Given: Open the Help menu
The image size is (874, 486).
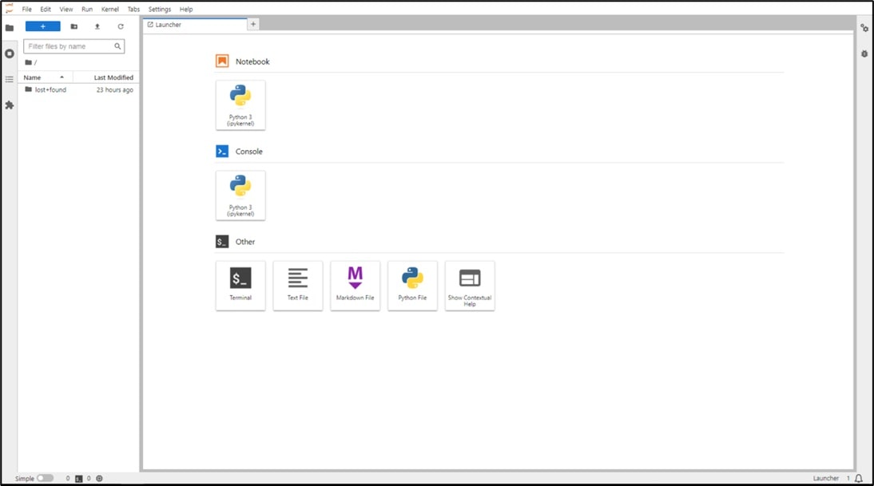Looking at the screenshot, I should click(186, 9).
